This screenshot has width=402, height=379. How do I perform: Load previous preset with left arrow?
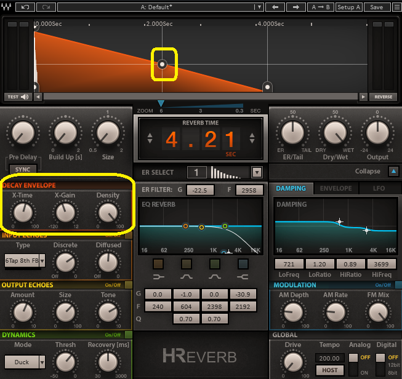click(275, 7)
